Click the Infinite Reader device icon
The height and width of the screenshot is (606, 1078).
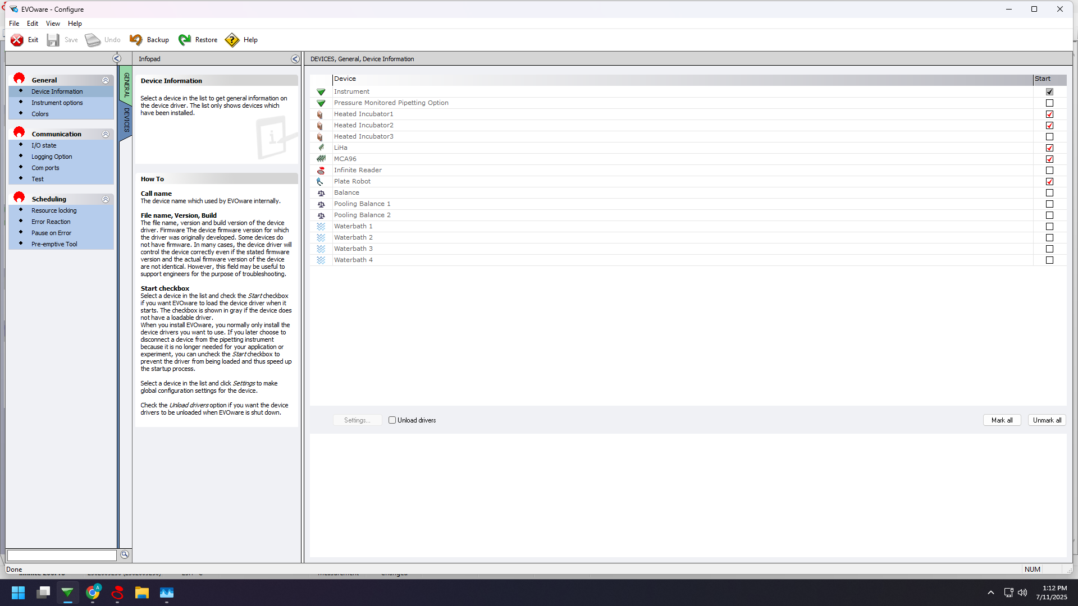(x=321, y=171)
